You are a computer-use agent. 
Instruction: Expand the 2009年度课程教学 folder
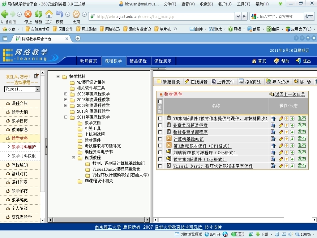pyautogui.click(x=66, y=105)
